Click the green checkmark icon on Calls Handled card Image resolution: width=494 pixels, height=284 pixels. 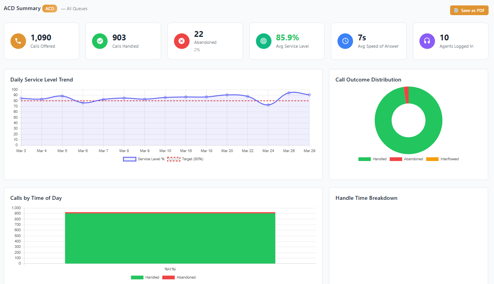click(x=99, y=41)
